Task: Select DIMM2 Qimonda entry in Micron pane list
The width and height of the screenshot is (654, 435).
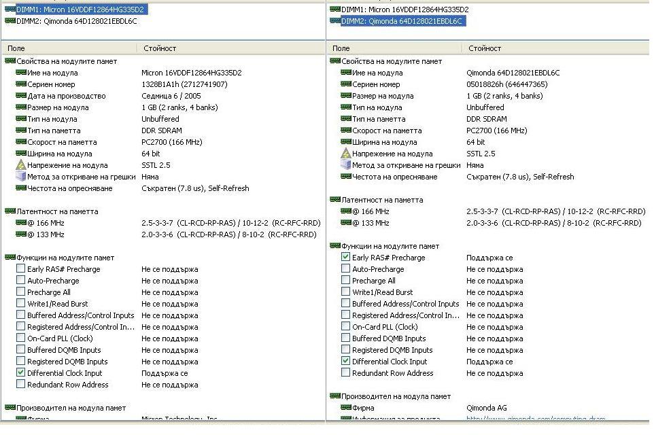Action: (x=77, y=21)
